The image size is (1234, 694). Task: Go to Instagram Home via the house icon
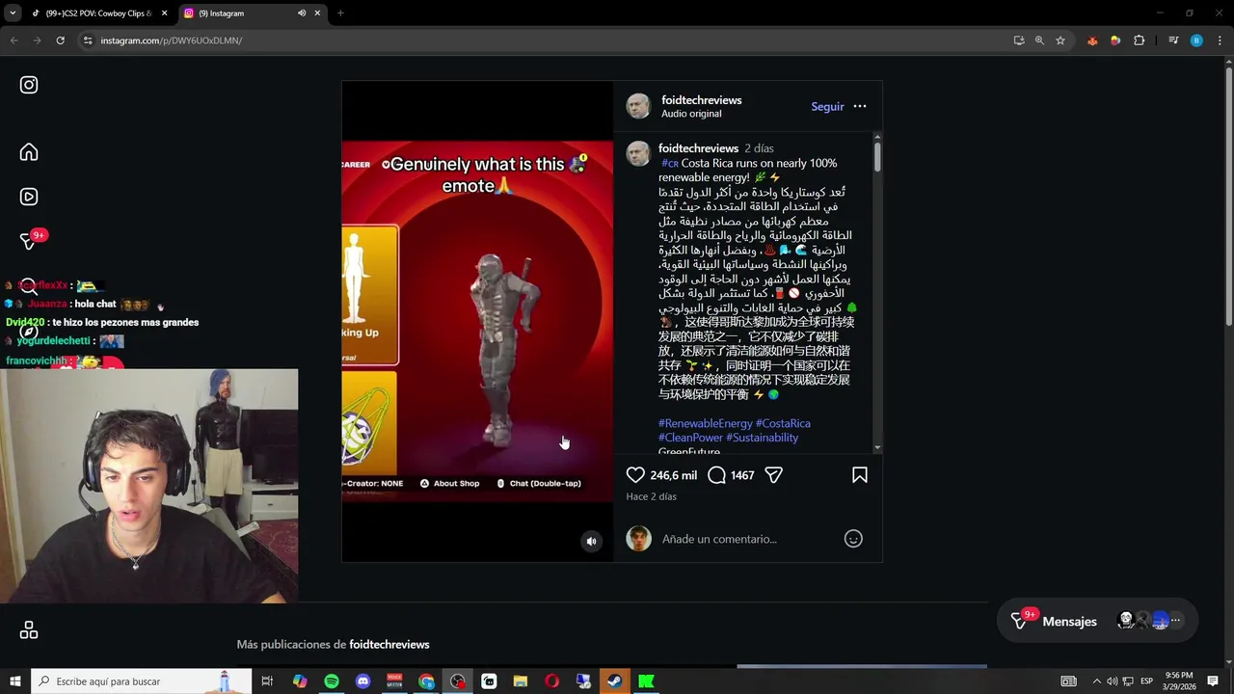(x=29, y=152)
